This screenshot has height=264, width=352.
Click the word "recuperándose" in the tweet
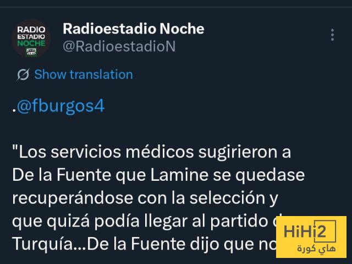pyautogui.click(x=73, y=198)
